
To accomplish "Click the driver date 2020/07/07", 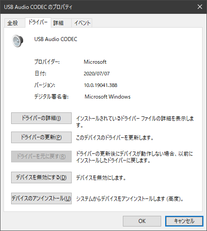I will pyautogui.click(x=97, y=74).
